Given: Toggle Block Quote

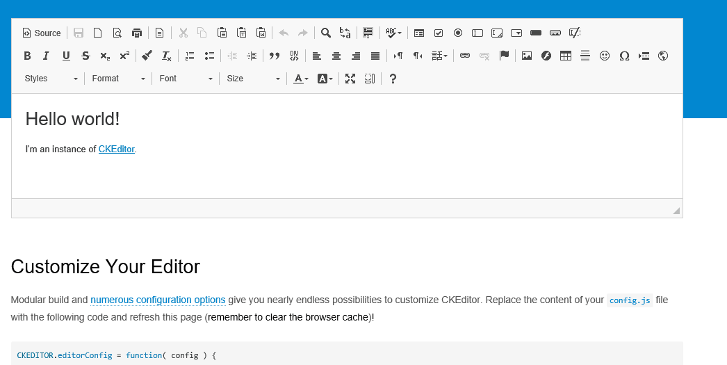Looking at the screenshot, I should pos(275,56).
